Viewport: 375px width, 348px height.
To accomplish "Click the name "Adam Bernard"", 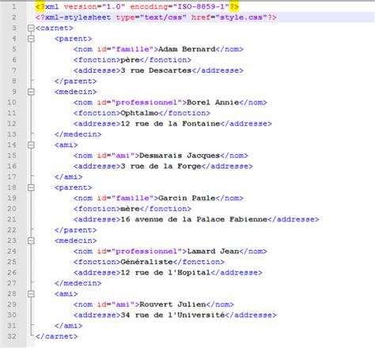I will [x=187, y=49].
